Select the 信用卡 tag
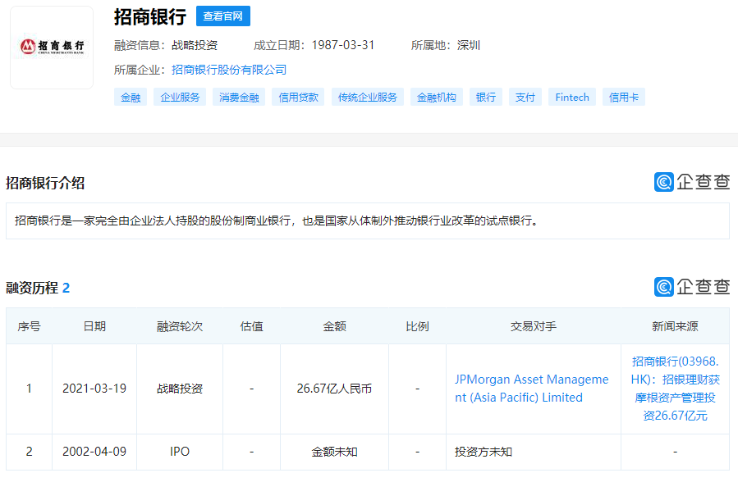This screenshot has height=482, width=738. click(x=624, y=98)
